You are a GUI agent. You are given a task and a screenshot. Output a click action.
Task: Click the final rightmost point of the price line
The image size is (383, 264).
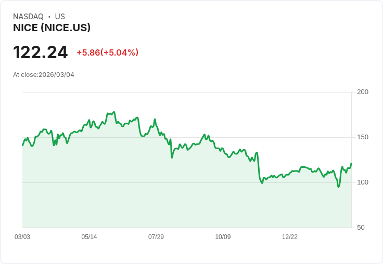click(351, 163)
